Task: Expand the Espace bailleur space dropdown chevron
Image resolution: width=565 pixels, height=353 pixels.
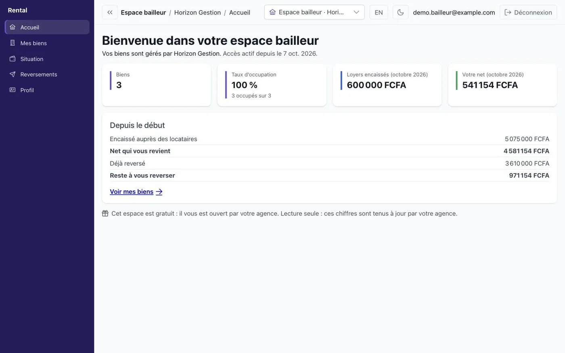Action: [356, 12]
